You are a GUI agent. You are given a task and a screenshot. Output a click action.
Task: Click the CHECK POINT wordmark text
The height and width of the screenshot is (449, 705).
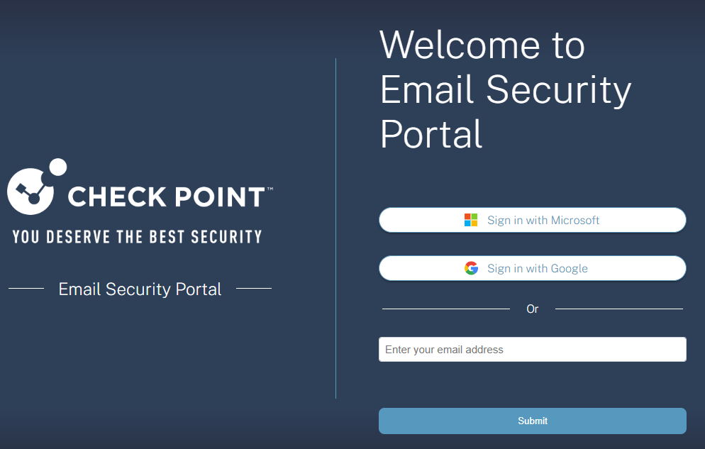167,197
